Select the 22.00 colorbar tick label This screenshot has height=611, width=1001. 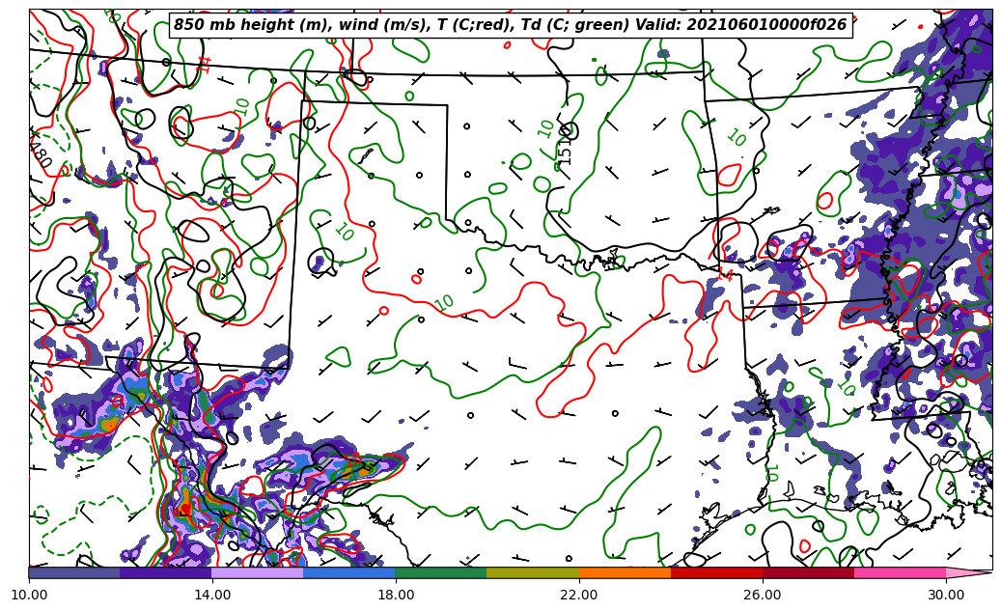pyautogui.click(x=579, y=595)
